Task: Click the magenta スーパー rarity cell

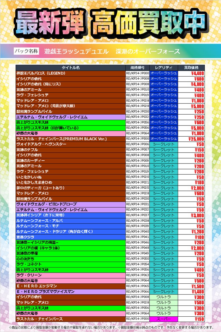Action: click(164, 319)
